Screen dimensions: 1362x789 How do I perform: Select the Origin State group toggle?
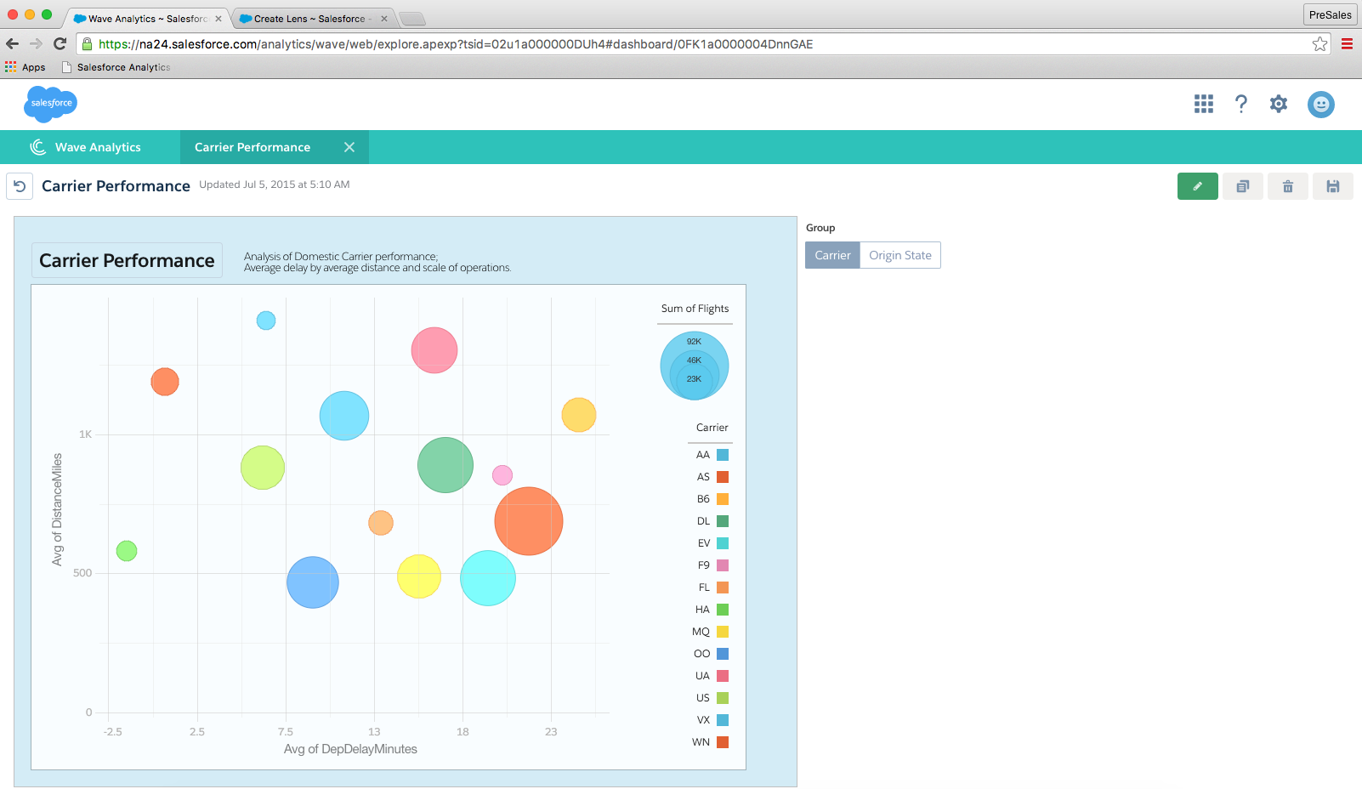900,255
